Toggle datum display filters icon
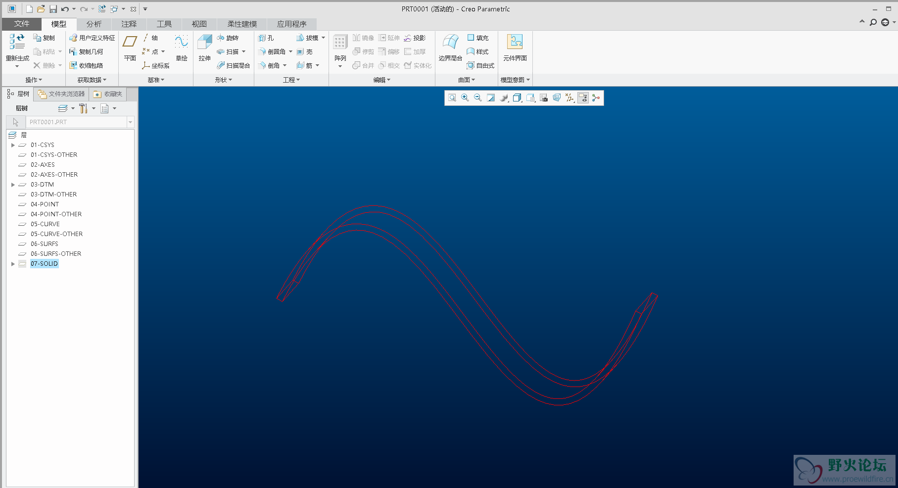Viewport: 898px width, 488px height. click(x=570, y=98)
